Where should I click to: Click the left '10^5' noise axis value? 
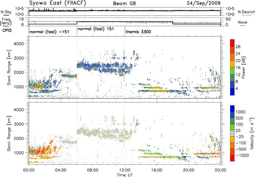click(19, 9)
